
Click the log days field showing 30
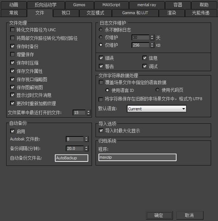tap(140, 37)
